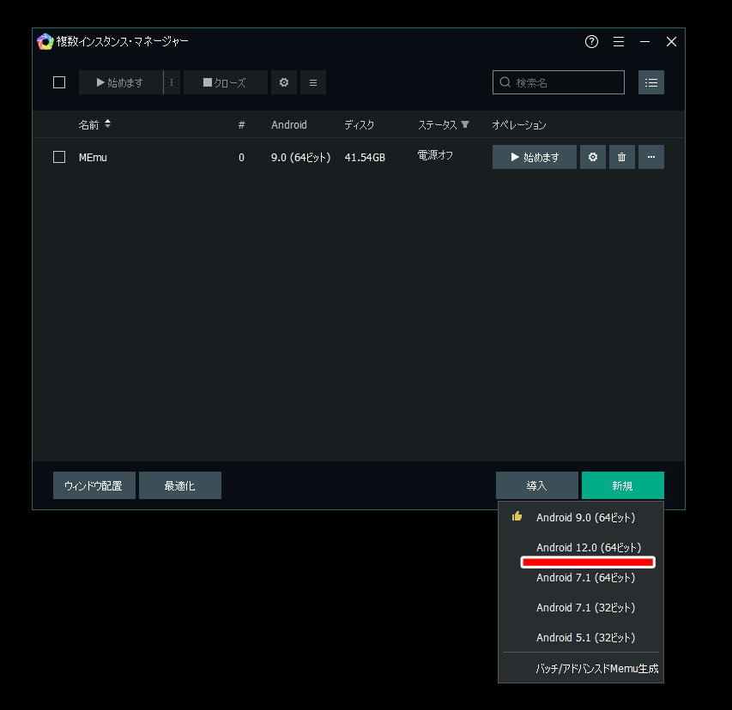Open the help question mark icon
The height and width of the screenshot is (710, 732).
pyautogui.click(x=591, y=41)
